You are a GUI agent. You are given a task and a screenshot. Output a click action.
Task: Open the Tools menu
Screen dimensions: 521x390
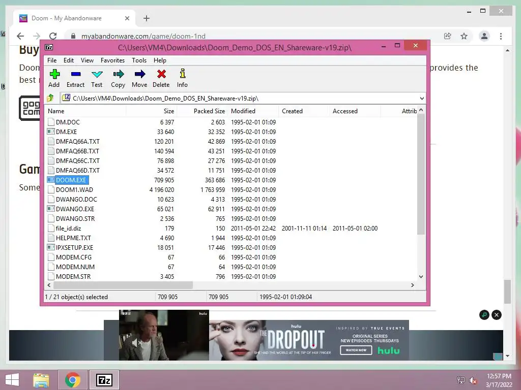click(x=139, y=60)
